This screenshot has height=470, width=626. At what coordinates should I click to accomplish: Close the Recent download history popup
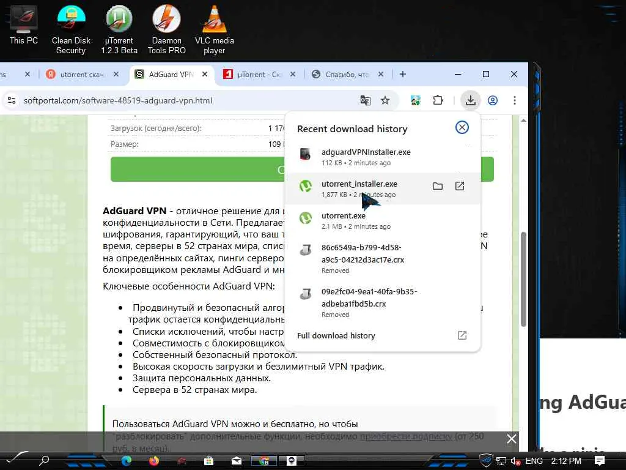point(462,127)
